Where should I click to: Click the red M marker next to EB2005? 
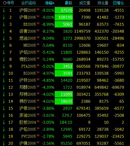click(x=38, y=23)
